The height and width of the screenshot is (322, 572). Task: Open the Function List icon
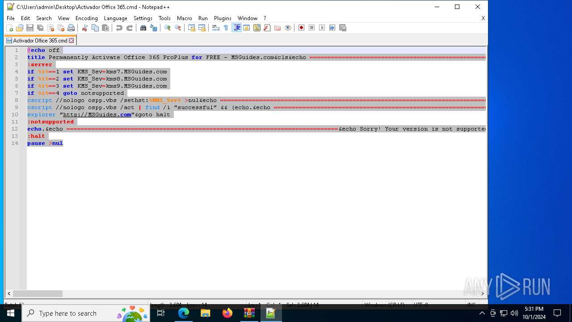tap(267, 28)
